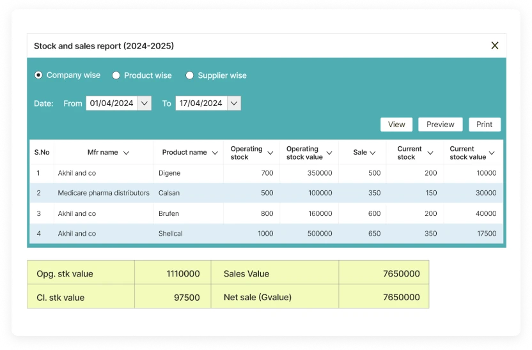The image size is (532, 350).
Task: Select the Shellcal product row
Action: [171, 234]
